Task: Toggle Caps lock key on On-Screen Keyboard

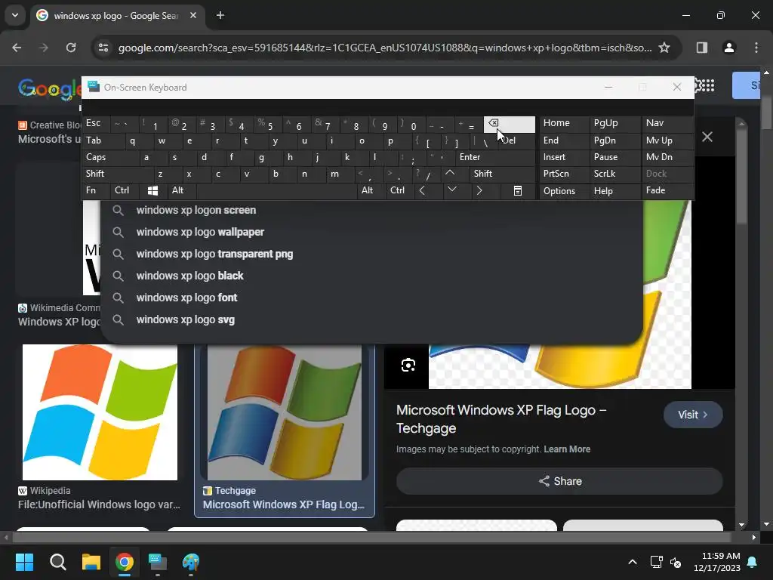Action: tap(110, 157)
